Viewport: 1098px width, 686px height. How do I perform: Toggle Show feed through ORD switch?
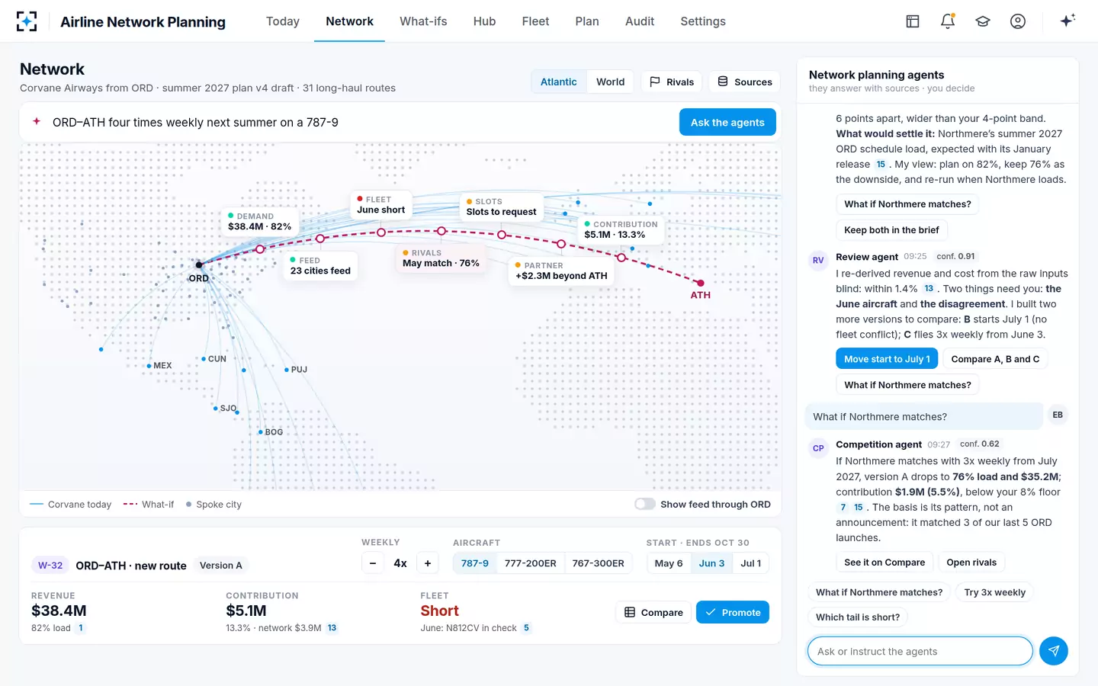pos(645,504)
